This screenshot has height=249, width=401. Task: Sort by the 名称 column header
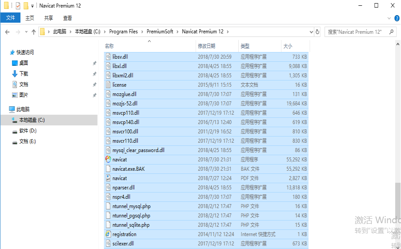point(150,46)
